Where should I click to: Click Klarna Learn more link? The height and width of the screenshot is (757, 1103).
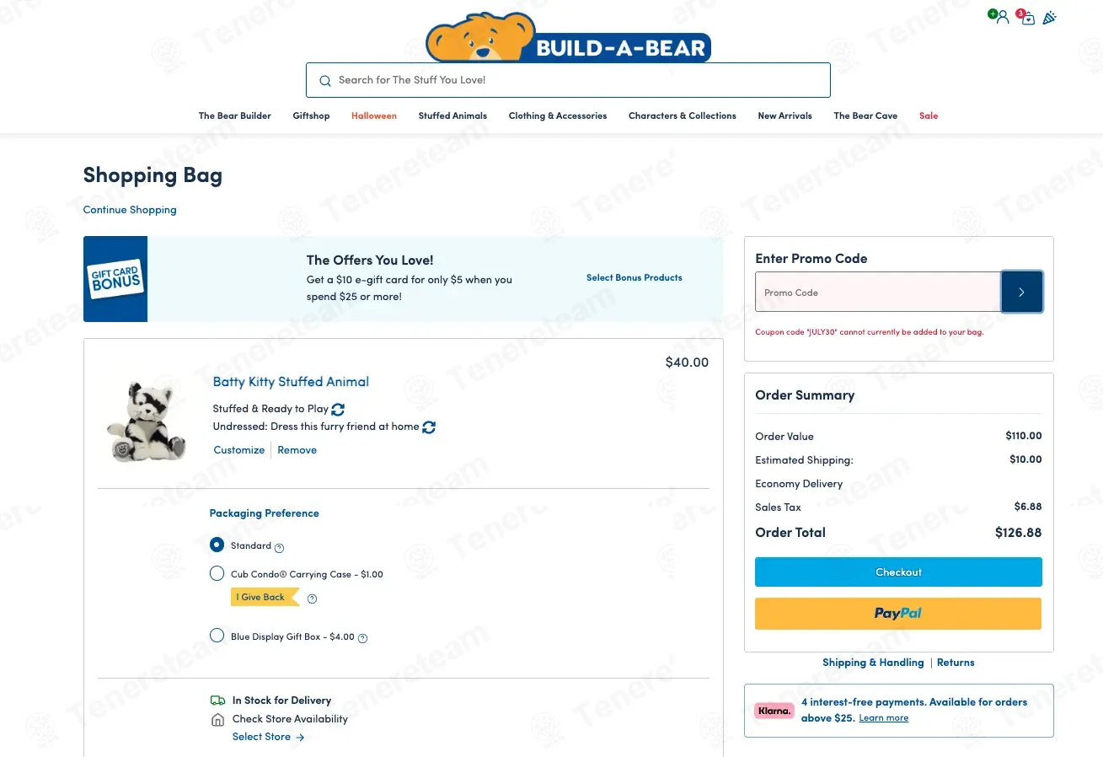click(x=884, y=718)
